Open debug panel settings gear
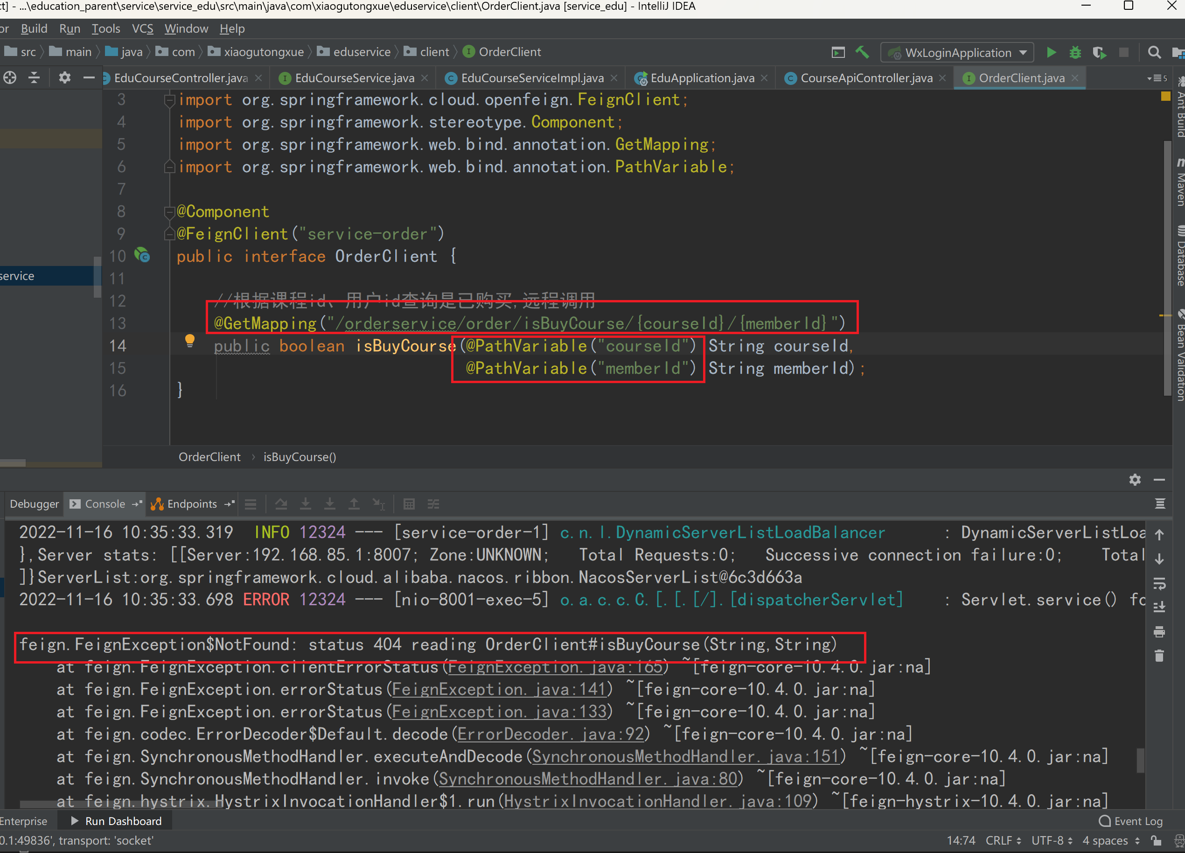1185x853 pixels. click(x=1135, y=480)
